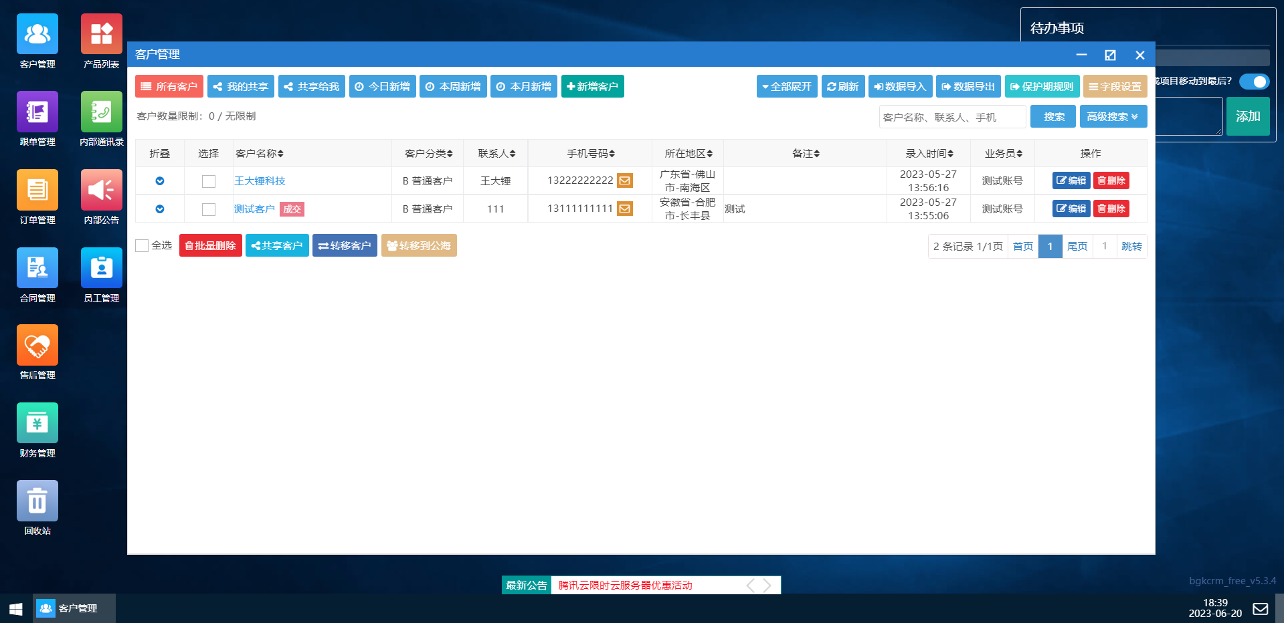Open the 测试客户 customer link
This screenshot has width=1284, height=623.
pyautogui.click(x=254, y=209)
